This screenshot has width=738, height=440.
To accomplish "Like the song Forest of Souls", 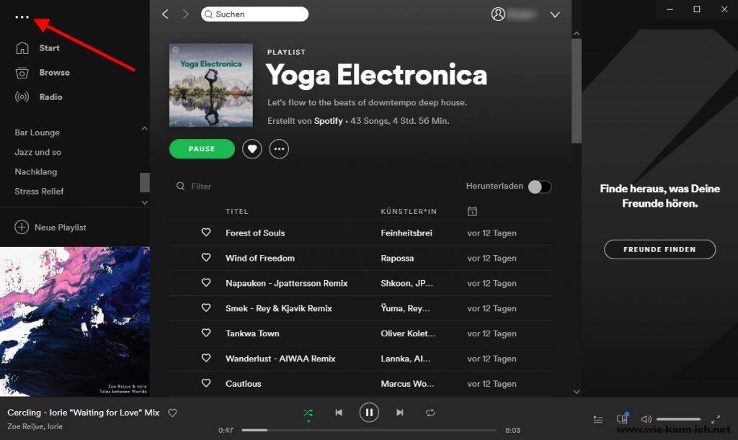I will [x=206, y=233].
